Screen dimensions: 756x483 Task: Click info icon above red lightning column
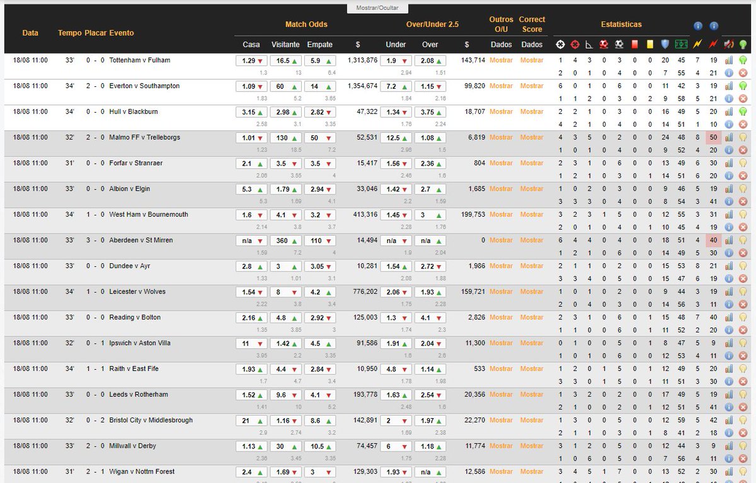click(713, 26)
